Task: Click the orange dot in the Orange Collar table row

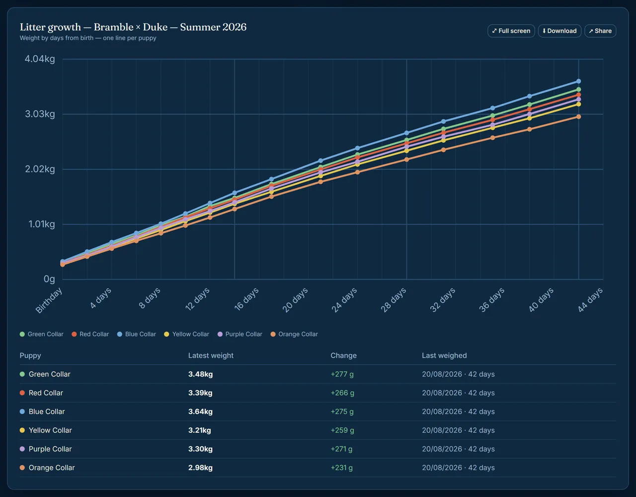Action: [x=22, y=468]
